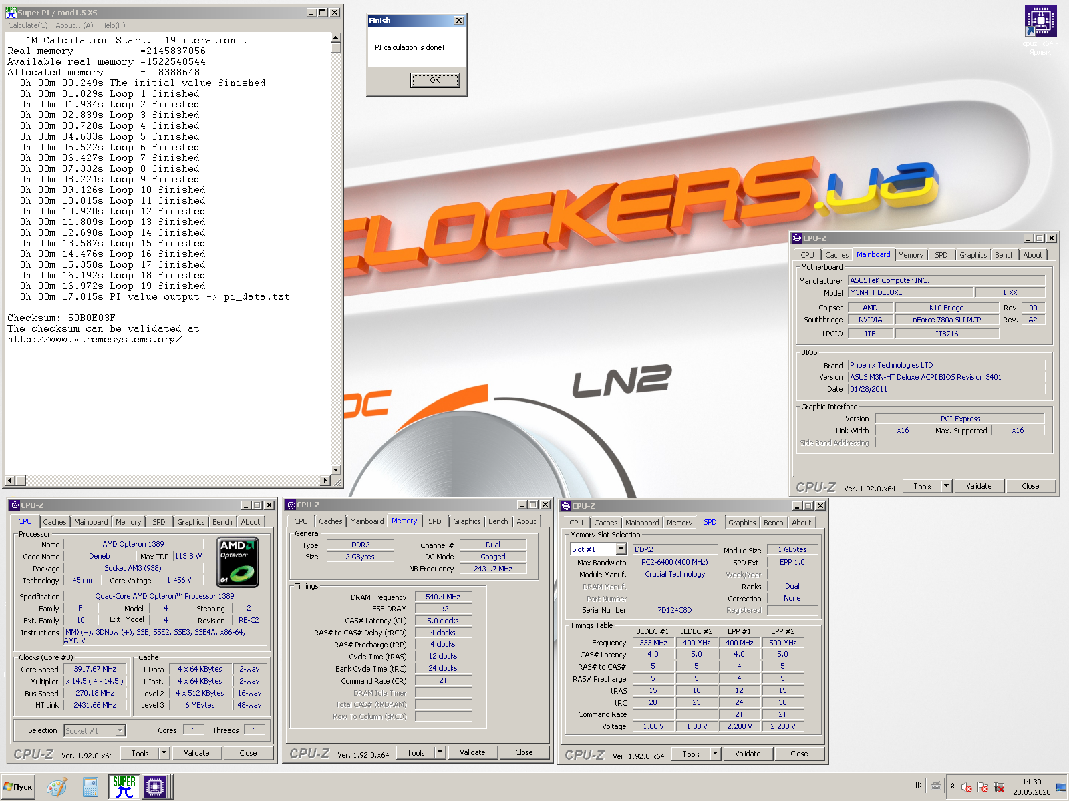Open the About...(A) menu in Super PI
This screenshot has height=801, width=1069.
pyautogui.click(x=74, y=25)
